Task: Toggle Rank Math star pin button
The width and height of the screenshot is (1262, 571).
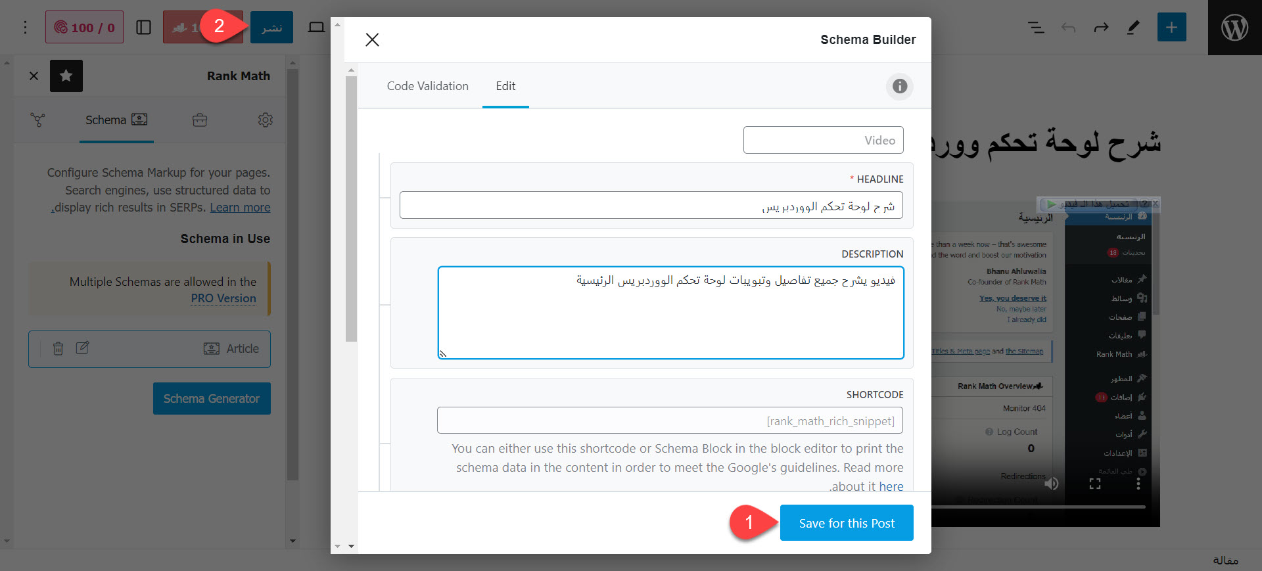Action: [x=66, y=76]
